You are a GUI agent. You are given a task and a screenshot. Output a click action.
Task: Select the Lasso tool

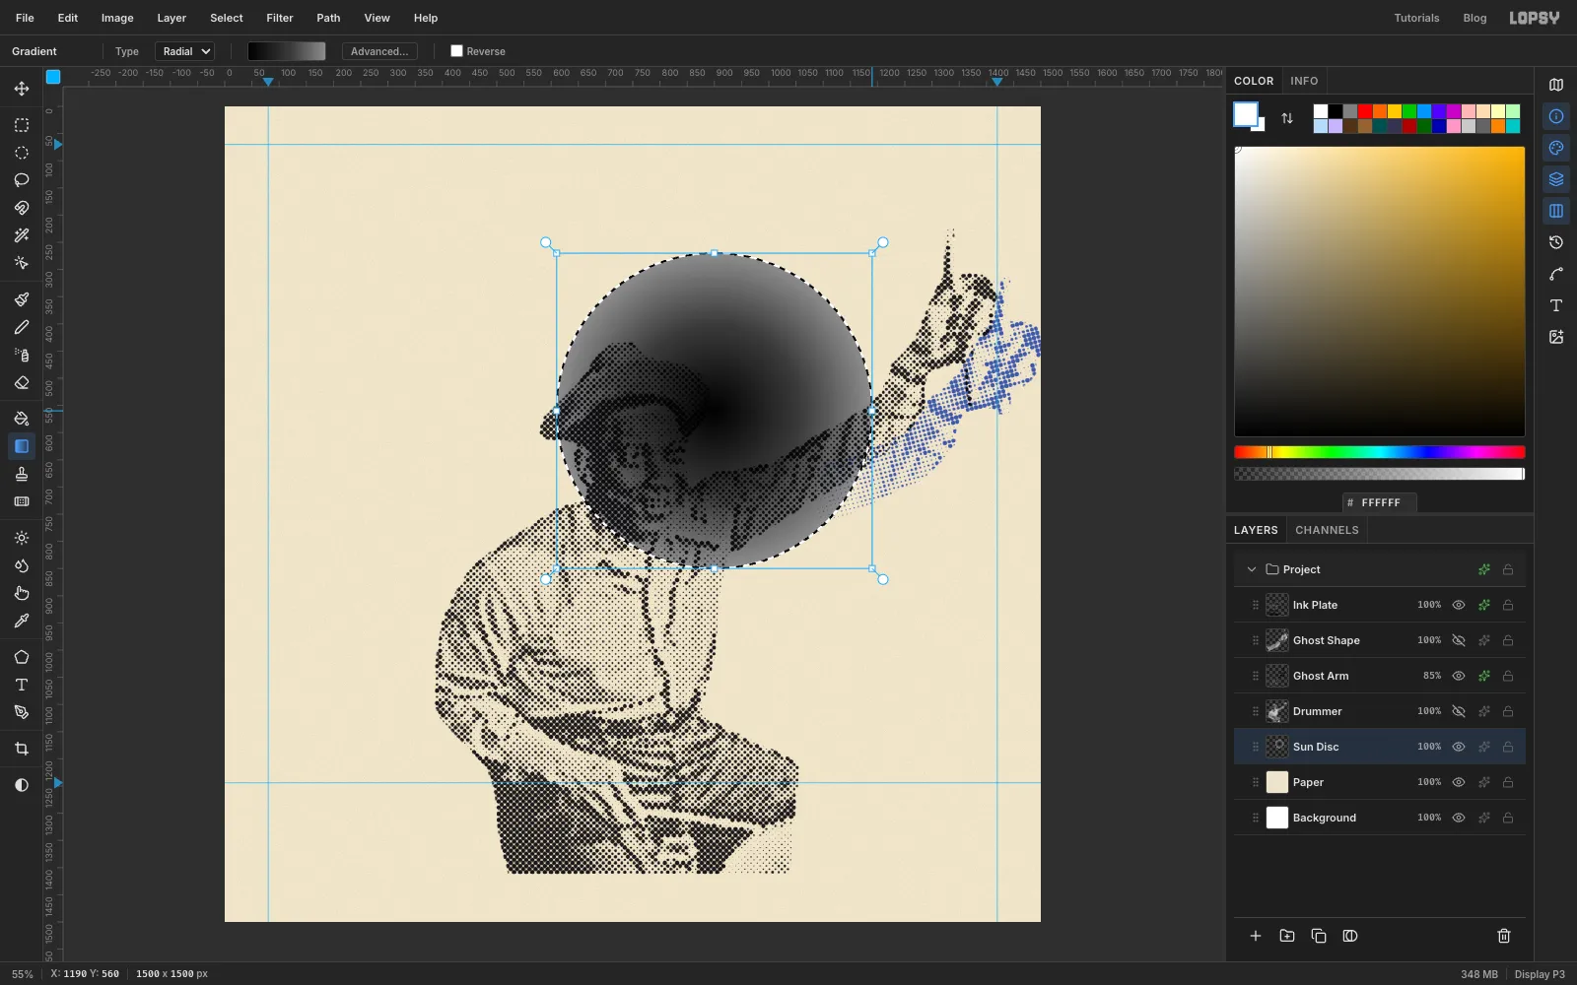[x=22, y=180]
